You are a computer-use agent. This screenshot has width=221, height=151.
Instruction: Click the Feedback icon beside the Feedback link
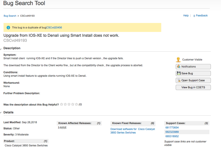[194, 16]
